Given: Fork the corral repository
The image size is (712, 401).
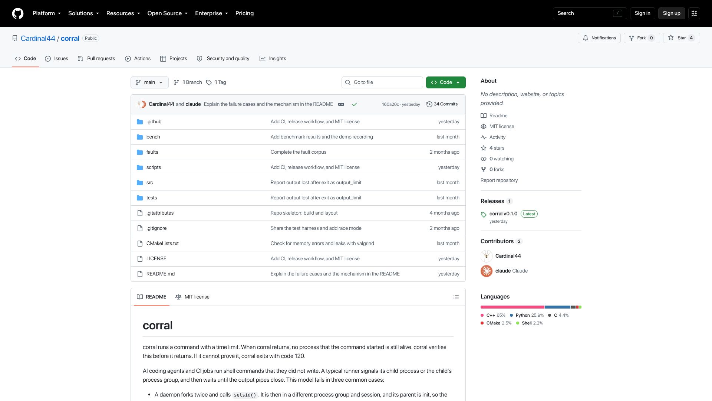Looking at the screenshot, I should coord(642,38).
